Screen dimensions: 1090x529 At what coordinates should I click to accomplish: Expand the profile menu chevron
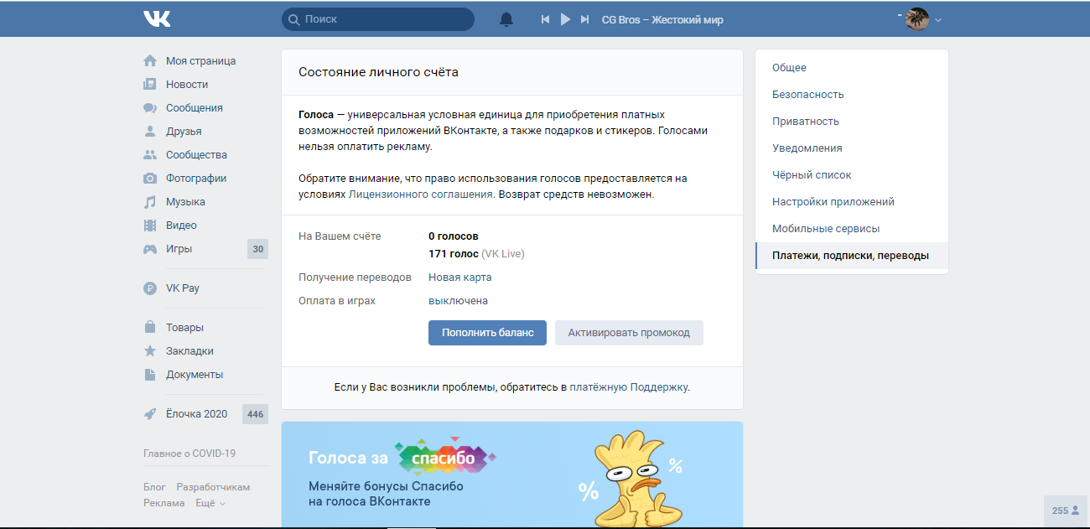(x=938, y=19)
